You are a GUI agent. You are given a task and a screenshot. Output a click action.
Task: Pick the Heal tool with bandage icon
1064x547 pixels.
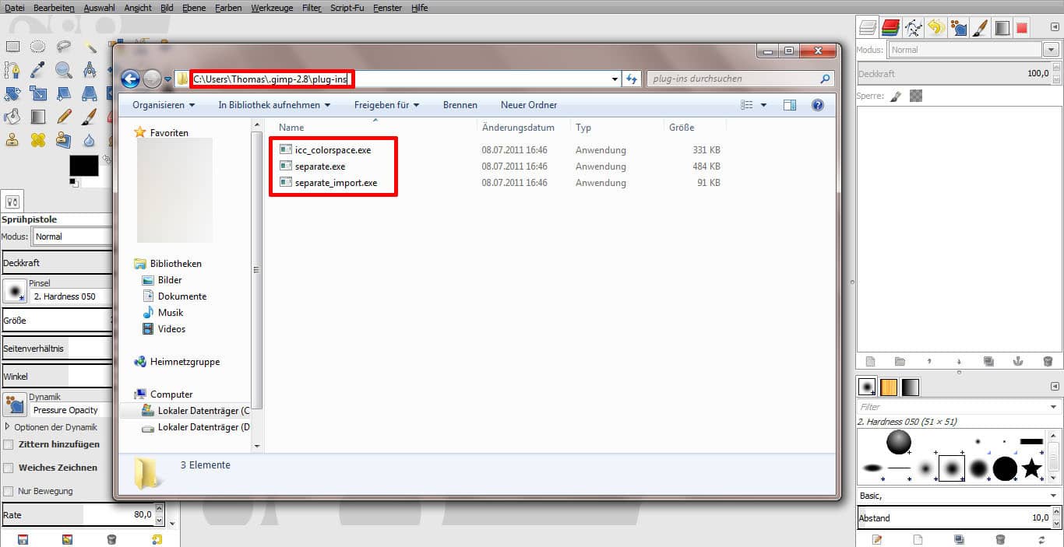point(37,141)
